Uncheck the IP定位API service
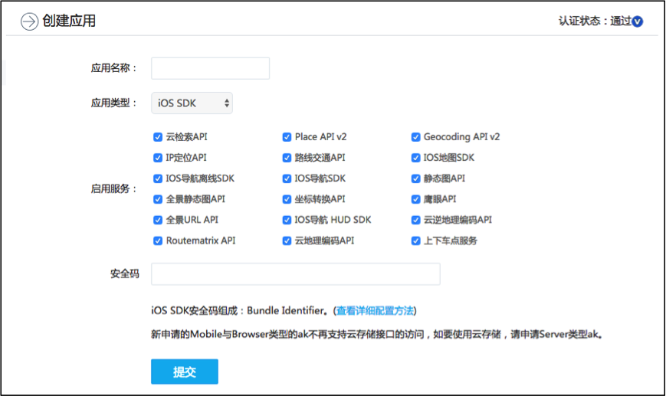Viewport: 666px width, 396px height. (x=158, y=158)
